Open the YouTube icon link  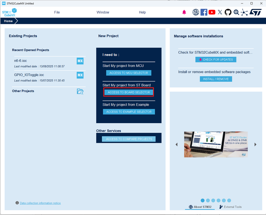(x=212, y=12)
